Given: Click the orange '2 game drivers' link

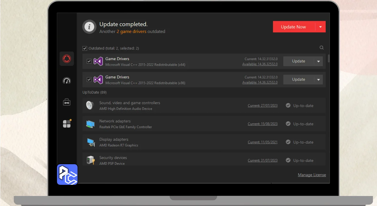Looking at the screenshot, I should 131,31.
